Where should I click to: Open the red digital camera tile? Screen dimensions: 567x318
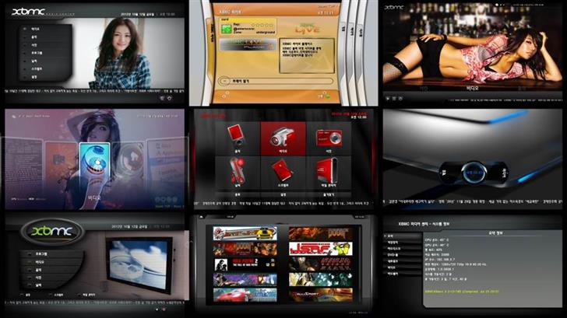pyautogui.click(x=328, y=138)
